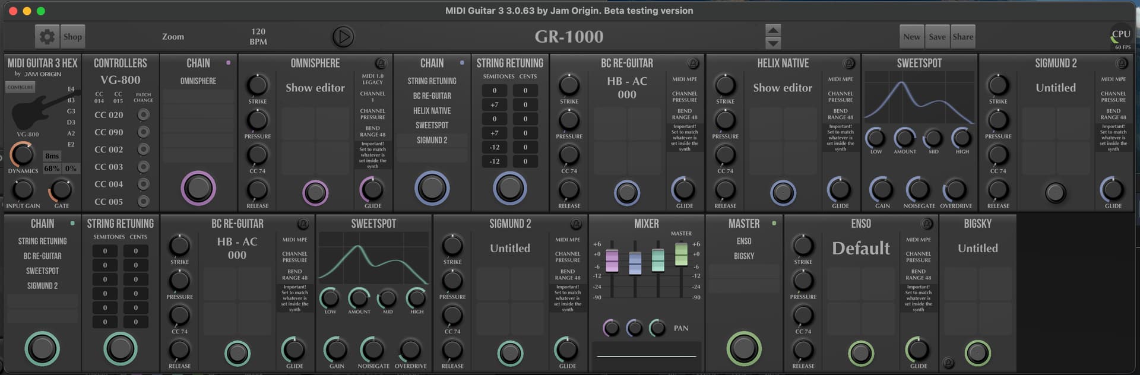Click the bell icon on the teal-chain Sigmund 2
1140x375 pixels.
tap(576, 224)
